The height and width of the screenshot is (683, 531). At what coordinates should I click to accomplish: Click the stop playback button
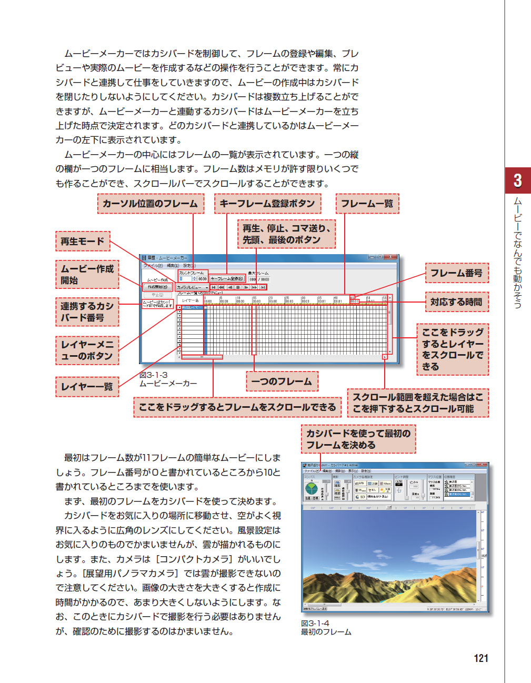pos(238,287)
